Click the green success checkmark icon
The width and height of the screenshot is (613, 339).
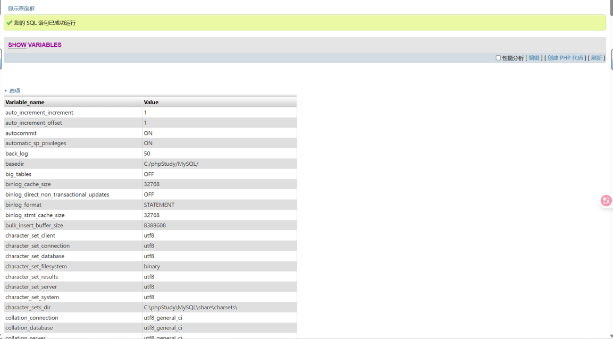click(10, 23)
